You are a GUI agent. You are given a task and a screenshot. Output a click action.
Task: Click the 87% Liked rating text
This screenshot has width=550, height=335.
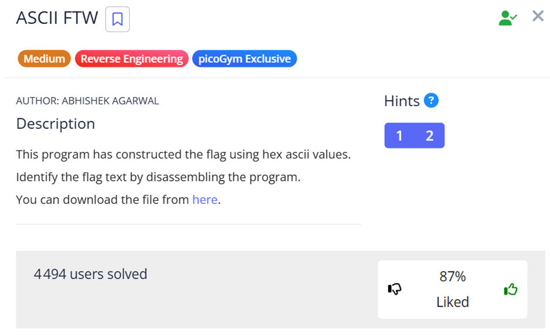point(452,289)
